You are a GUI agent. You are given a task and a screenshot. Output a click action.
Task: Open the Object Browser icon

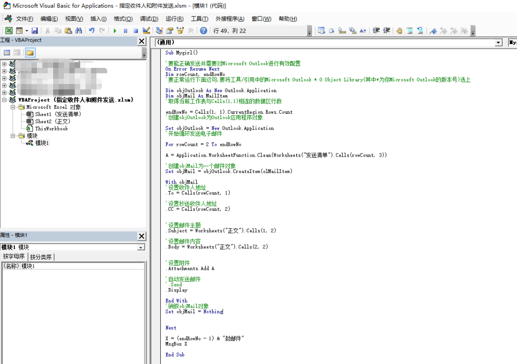pos(180,31)
